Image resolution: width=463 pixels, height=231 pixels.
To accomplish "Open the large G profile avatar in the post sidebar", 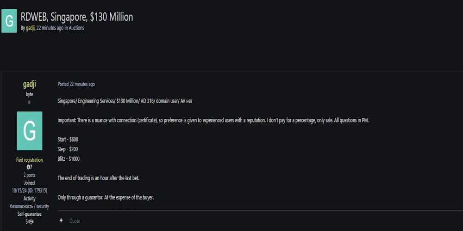I will click(30, 131).
